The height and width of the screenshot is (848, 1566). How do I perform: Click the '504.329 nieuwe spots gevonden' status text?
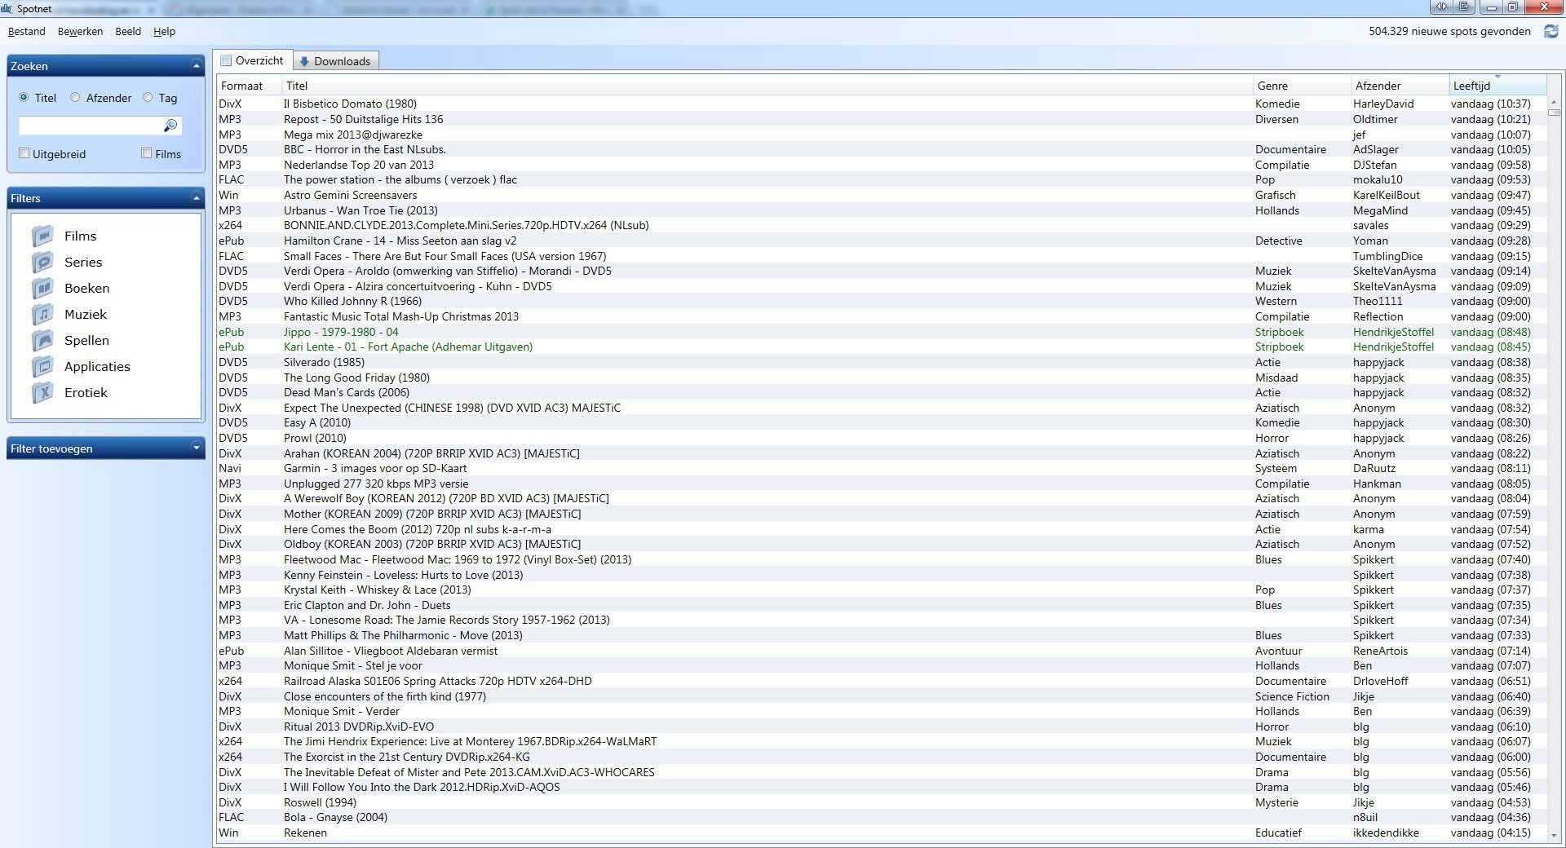tap(1449, 32)
